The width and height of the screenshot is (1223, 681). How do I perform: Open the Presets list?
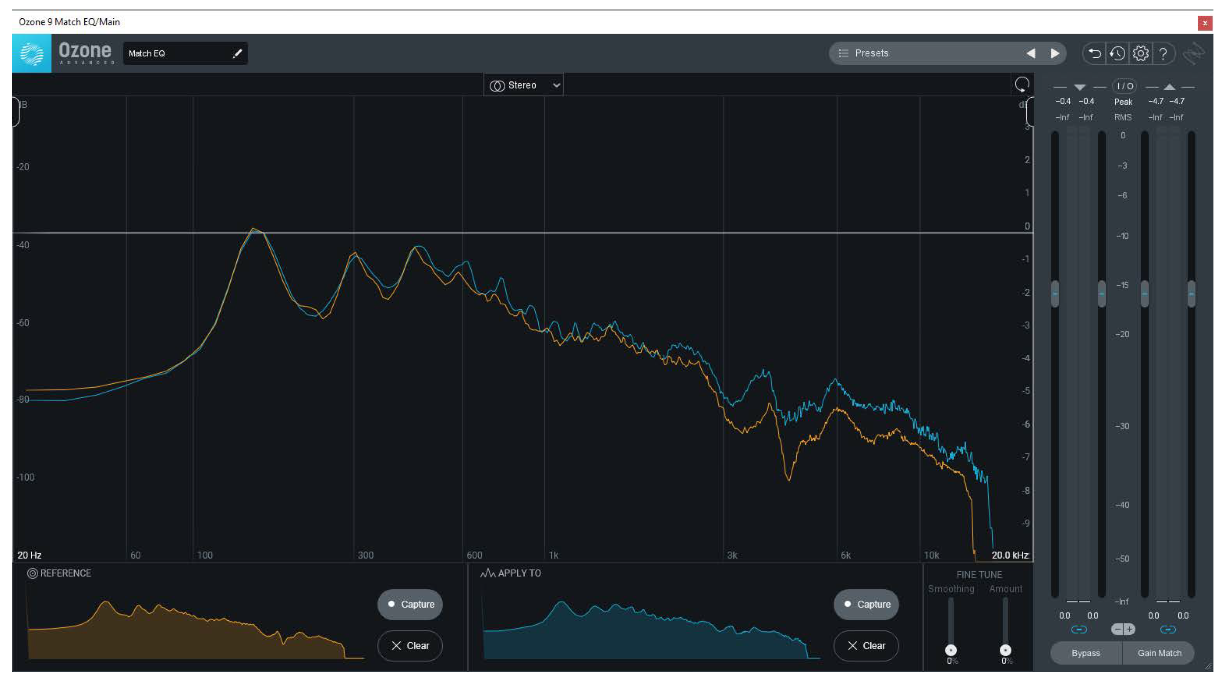(x=871, y=53)
